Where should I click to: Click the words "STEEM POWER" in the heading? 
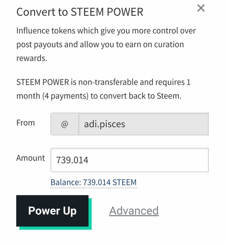(x=107, y=12)
